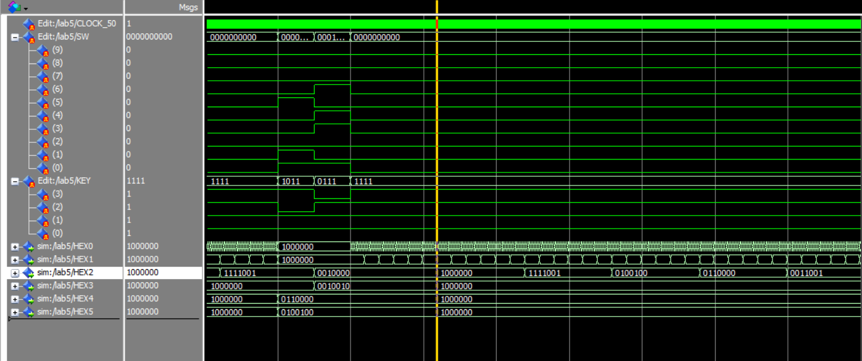This screenshot has height=361, width=862.
Task: Click the SW bus signal icon
Action: pyautogui.click(x=29, y=37)
